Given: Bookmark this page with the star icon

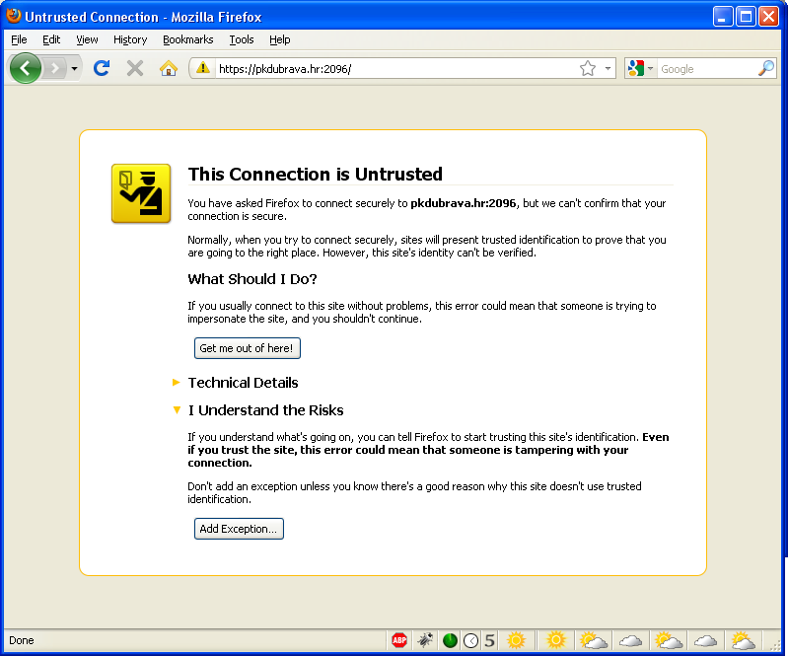Looking at the screenshot, I should pos(588,68).
